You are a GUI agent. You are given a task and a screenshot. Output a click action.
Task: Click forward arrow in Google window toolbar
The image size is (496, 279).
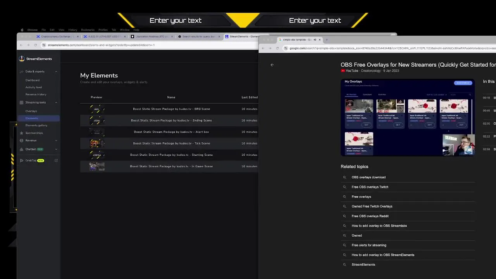point(270,48)
